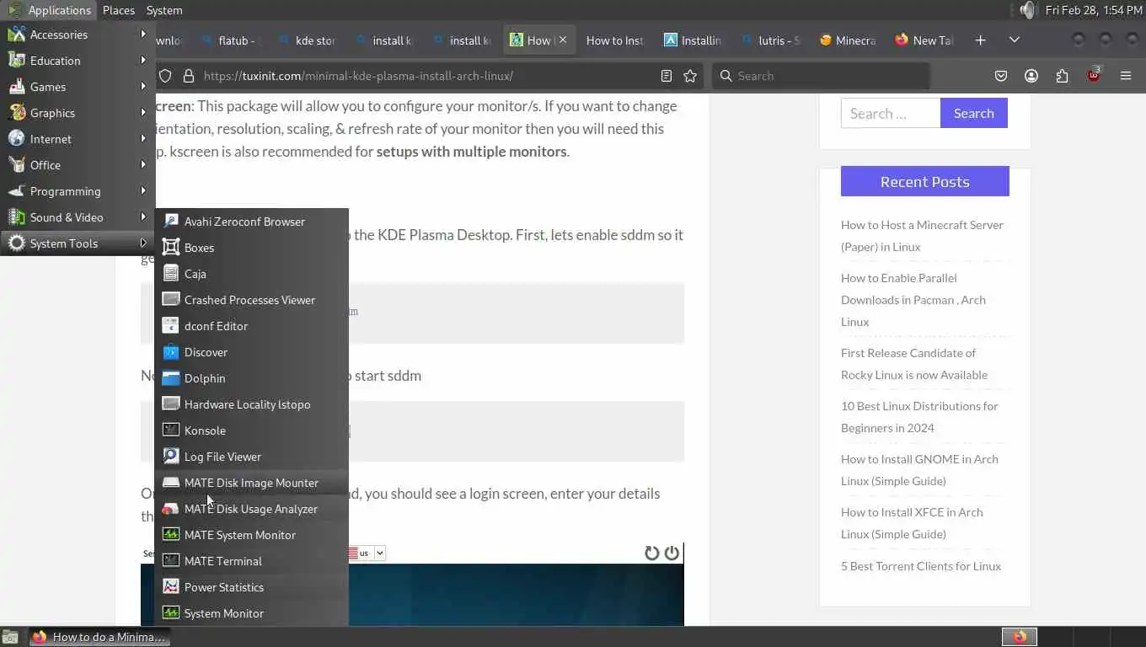
Task: Select the System Tools category
Action: pos(78,243)
